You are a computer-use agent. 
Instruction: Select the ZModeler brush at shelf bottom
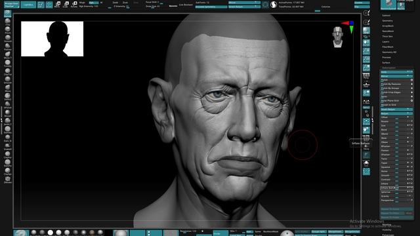(7, 179)
